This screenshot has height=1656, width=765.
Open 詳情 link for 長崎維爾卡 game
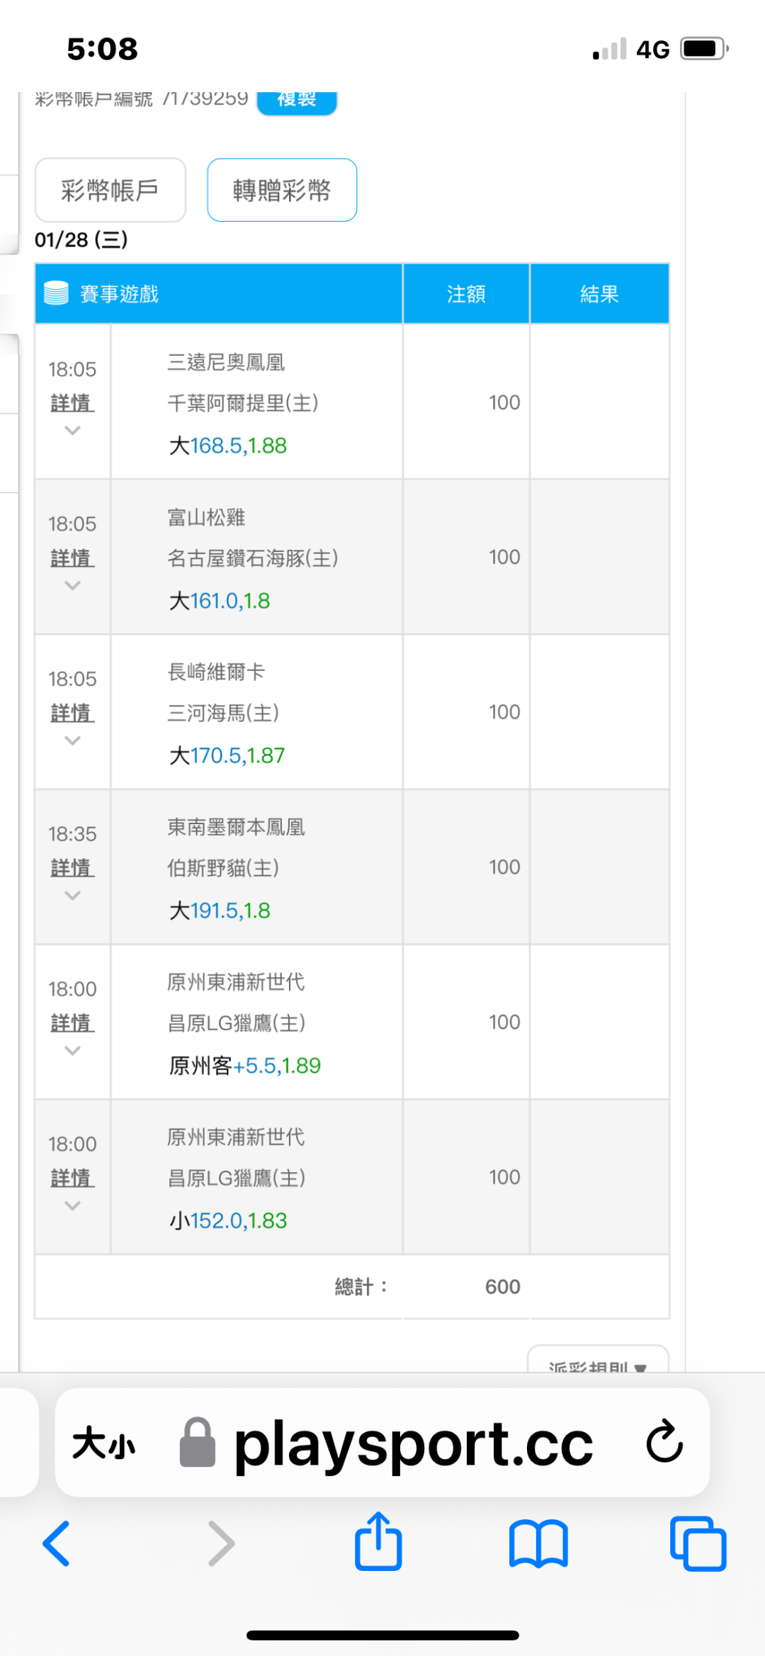click(x=72, y=713)
